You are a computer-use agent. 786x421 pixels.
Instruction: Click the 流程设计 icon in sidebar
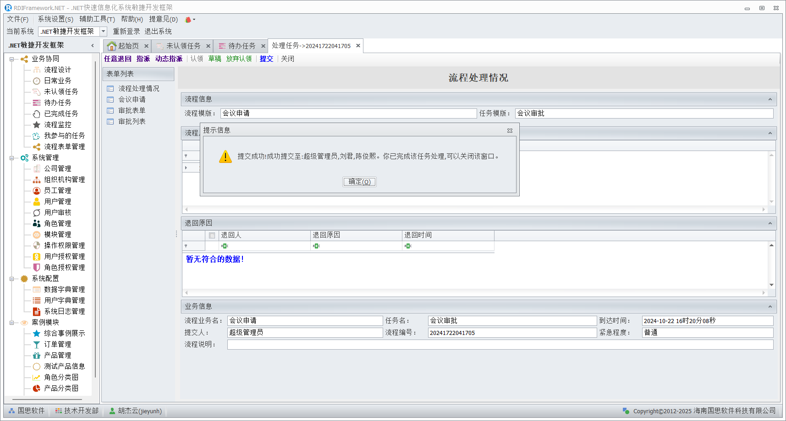[x=37, y=70]
